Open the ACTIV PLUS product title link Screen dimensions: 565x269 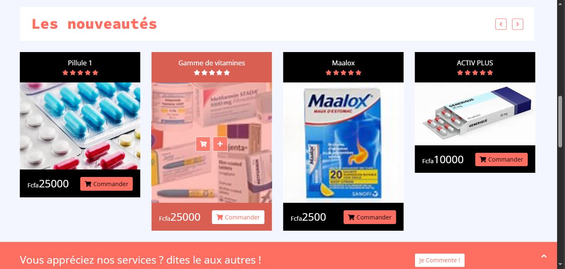[475, 63]
